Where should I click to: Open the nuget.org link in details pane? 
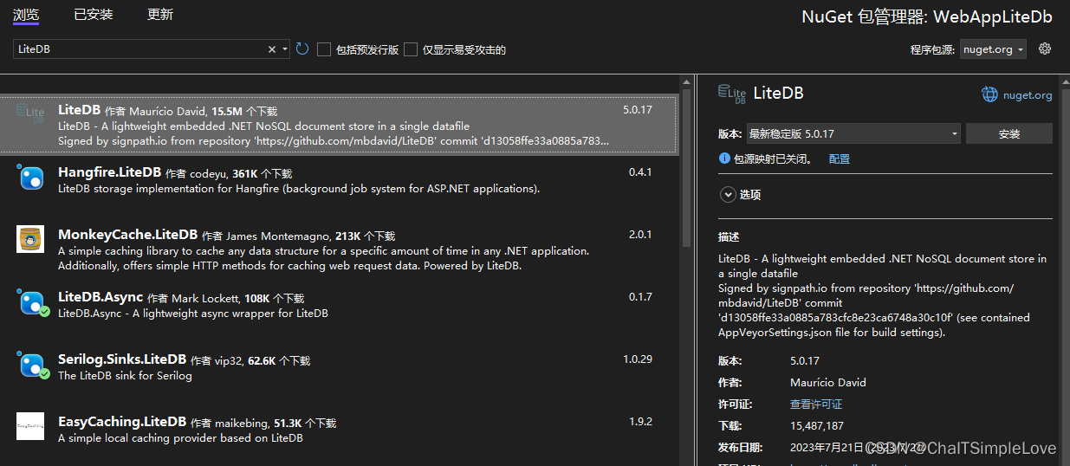(x=1028, y=95)
